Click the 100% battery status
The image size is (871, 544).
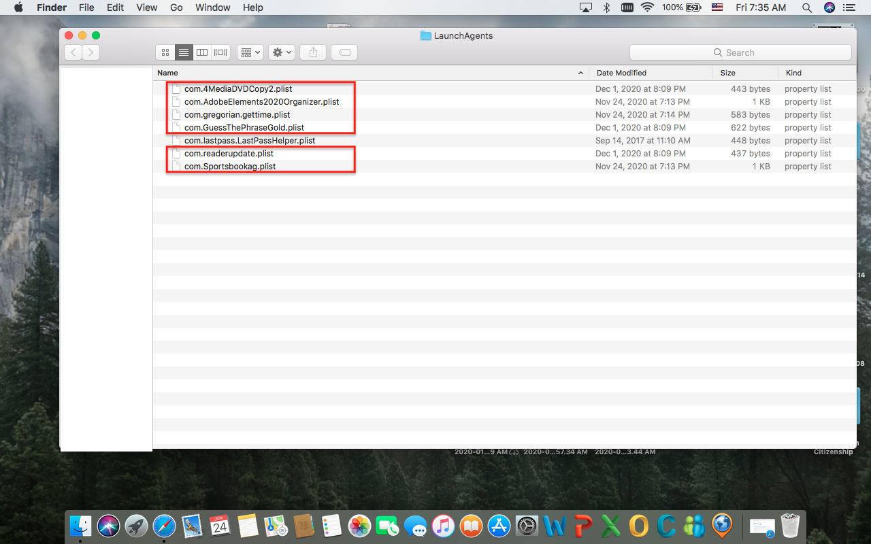pyautogui.click(x=682, y=7)
